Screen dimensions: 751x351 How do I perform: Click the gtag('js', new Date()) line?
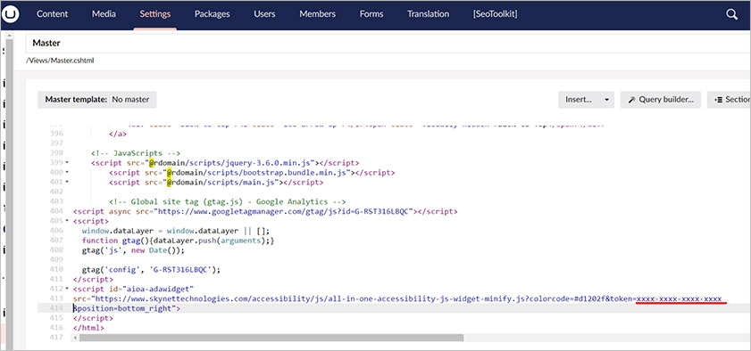click(133, 249)
